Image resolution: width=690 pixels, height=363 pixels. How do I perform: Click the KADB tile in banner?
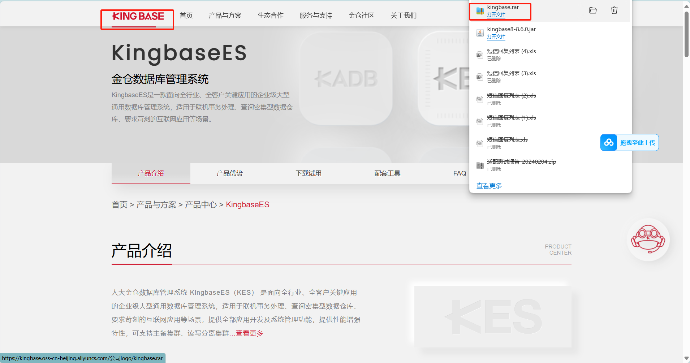[346, 78]
